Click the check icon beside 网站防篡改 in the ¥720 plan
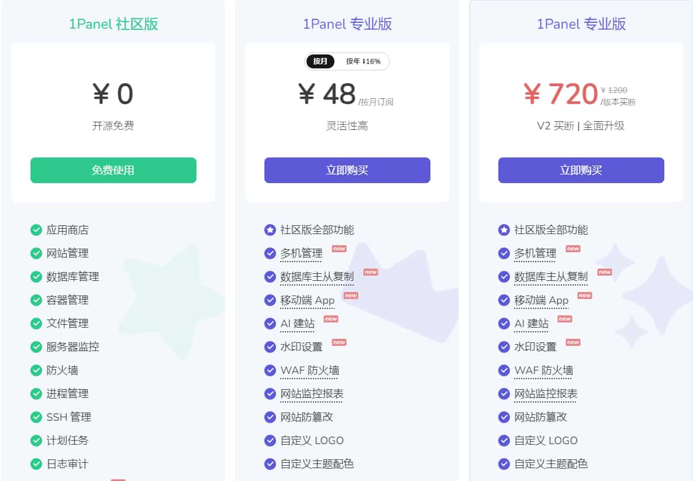This screenshot has width=693, height=481. [504, 417]
